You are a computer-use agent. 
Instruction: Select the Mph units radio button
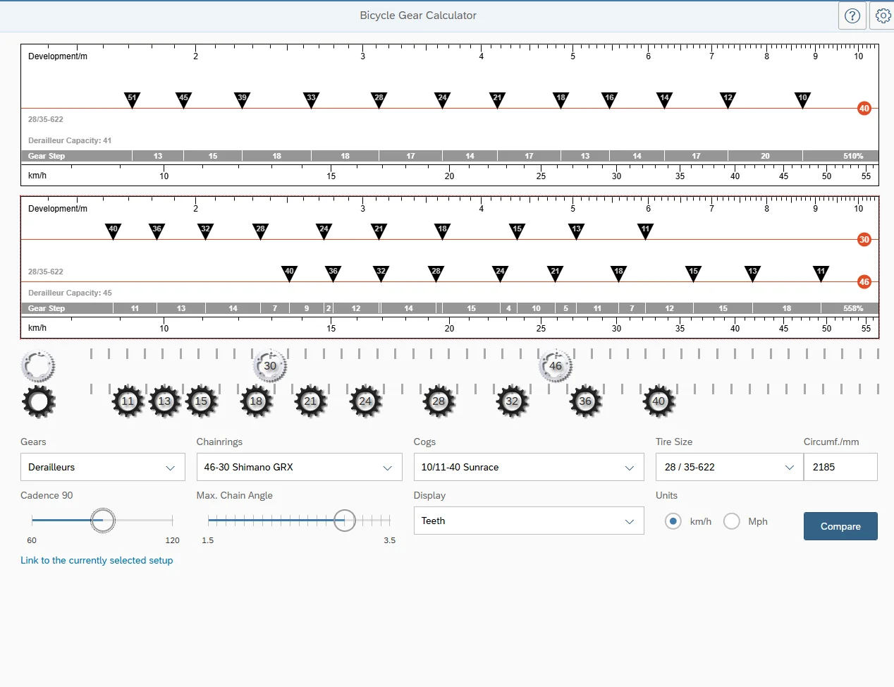pos(732,521)
